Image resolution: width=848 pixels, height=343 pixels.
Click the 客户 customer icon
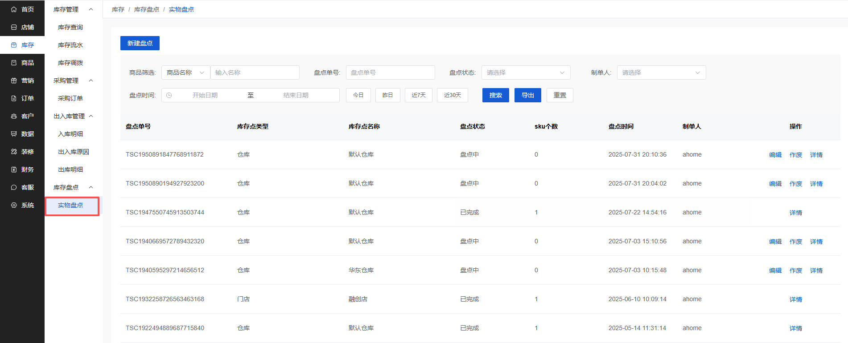click(x=14, y=116)
